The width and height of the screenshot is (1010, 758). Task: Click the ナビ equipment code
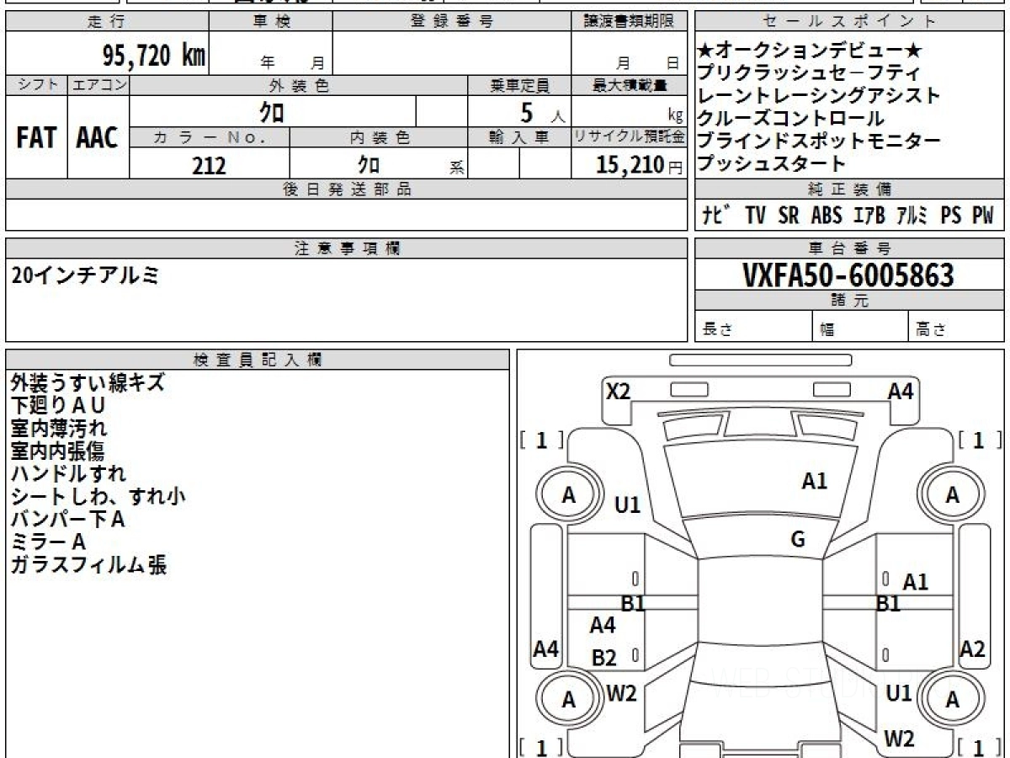coord(718,216)
